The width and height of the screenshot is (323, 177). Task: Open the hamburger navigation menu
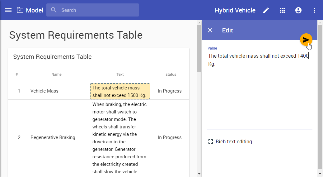(x=8, y=10)
